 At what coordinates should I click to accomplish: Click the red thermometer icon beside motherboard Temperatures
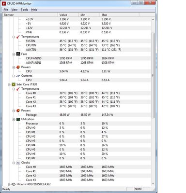tap(18, 37)
